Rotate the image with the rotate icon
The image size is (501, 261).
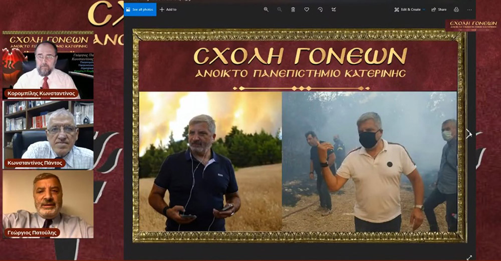click(320, 9)
